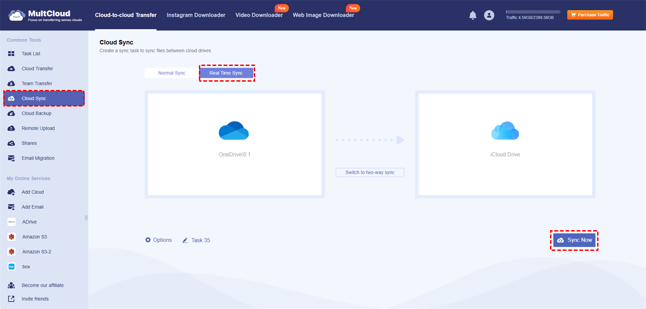Click the Amazon S3-2 service icon
This screenshot has height=309, width=646.
(12, 252)
